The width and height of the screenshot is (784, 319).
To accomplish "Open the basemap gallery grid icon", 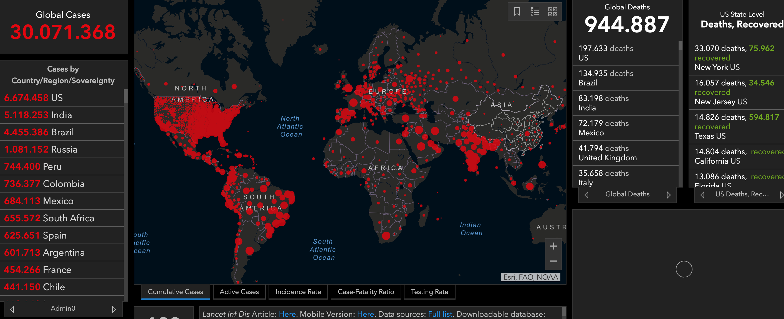I will click(552, 12).
